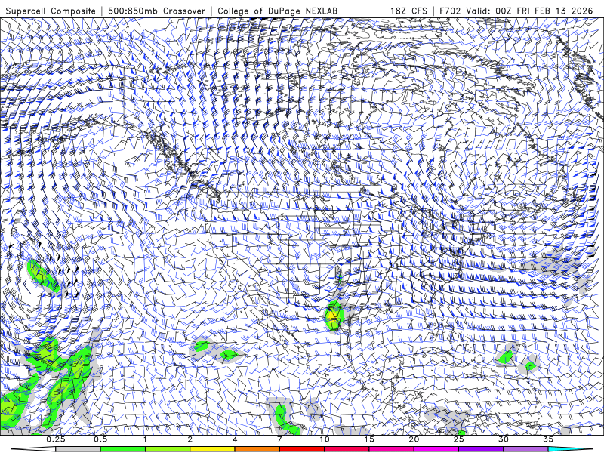Click the "F702" forecast hour text
This screenshot has height=453, width=604.
(450, 11)
